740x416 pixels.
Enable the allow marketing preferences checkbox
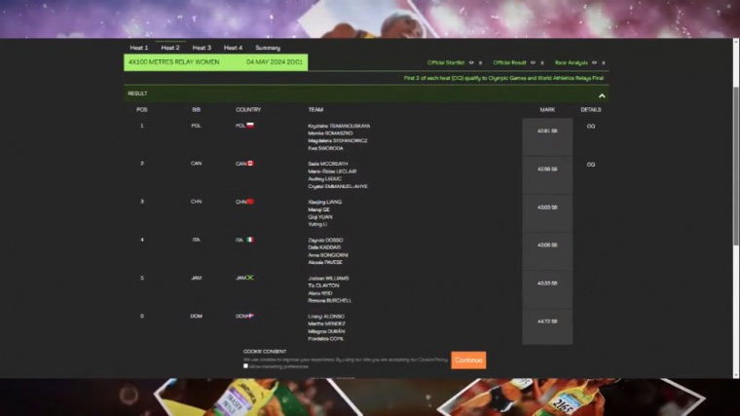[246, 366]
